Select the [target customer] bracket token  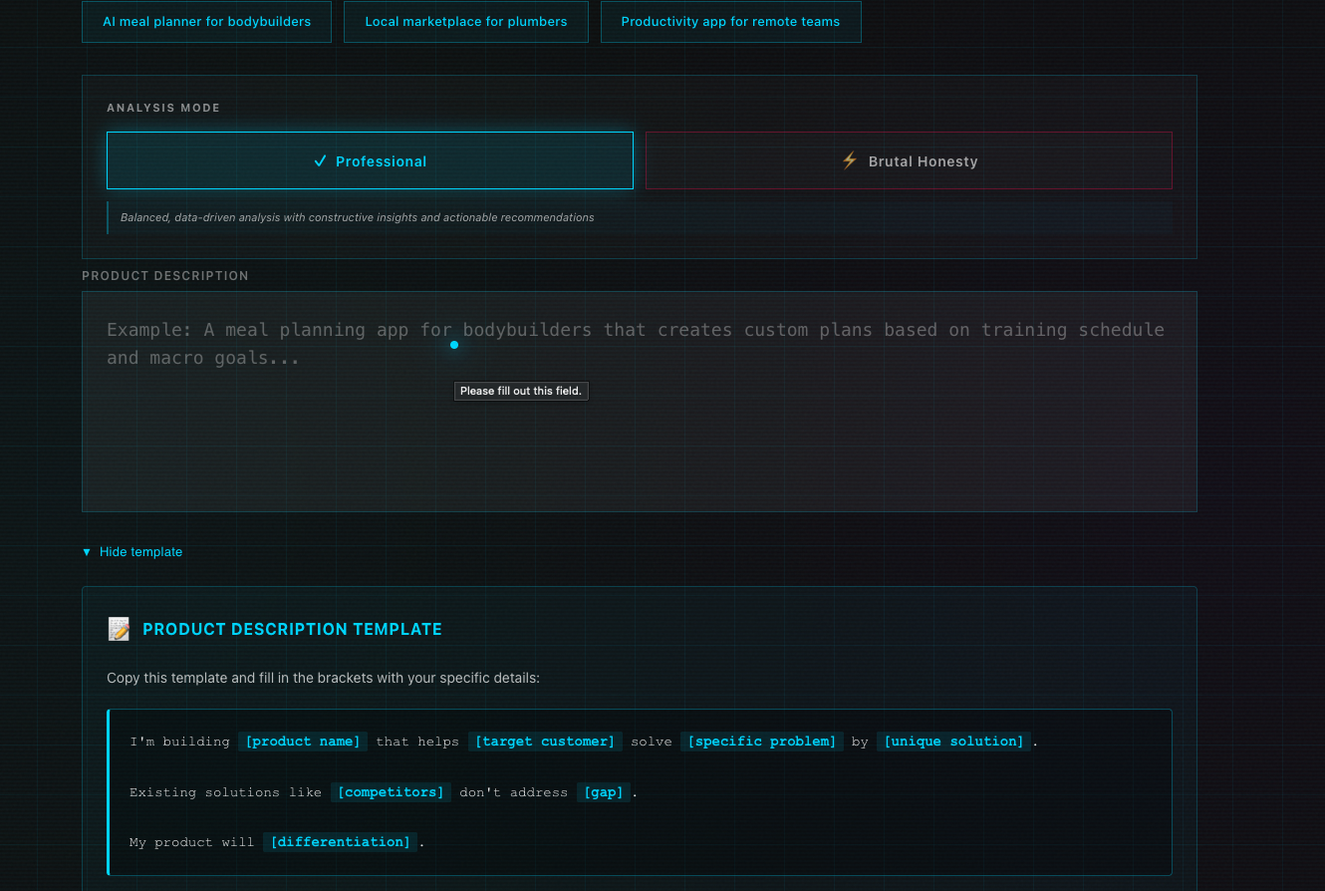545,742
